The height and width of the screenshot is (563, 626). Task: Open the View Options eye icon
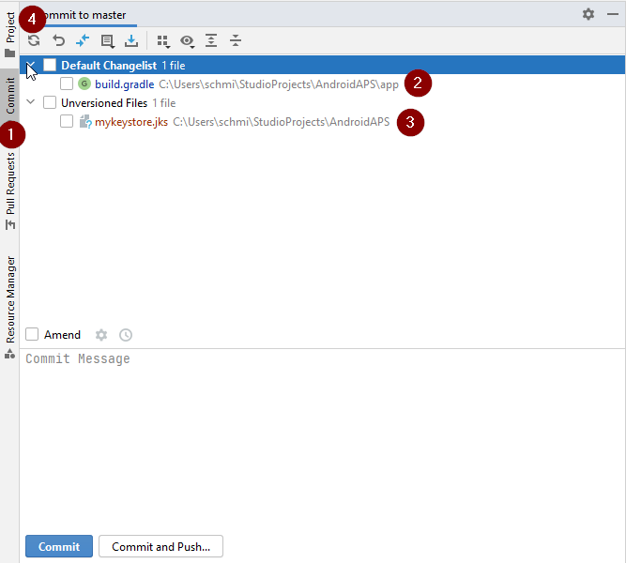pyautogui.click(x=188, y=41)
